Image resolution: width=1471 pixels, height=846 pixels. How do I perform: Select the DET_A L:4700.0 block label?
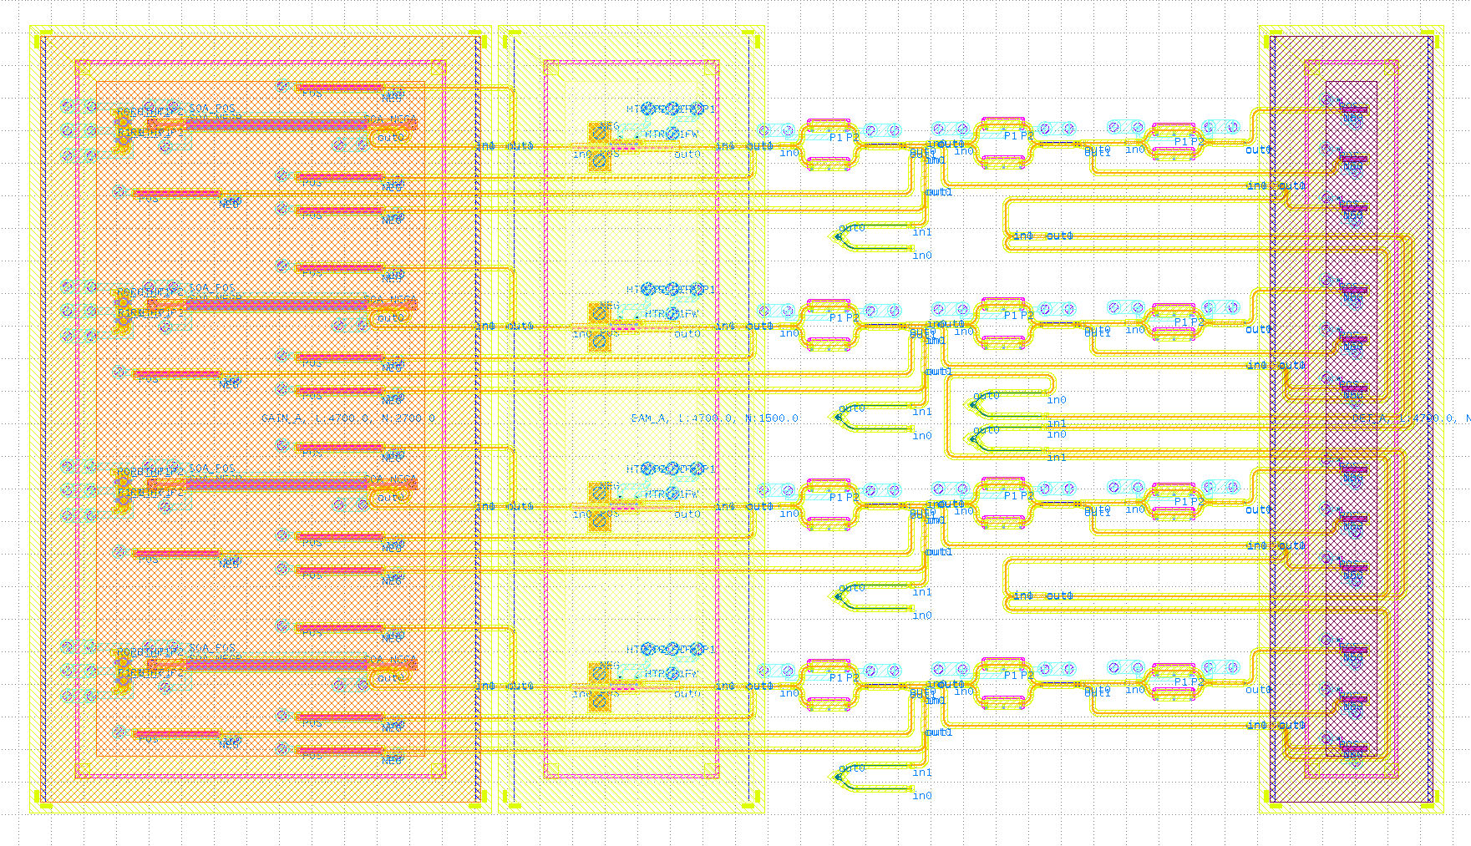[1411, 418]
